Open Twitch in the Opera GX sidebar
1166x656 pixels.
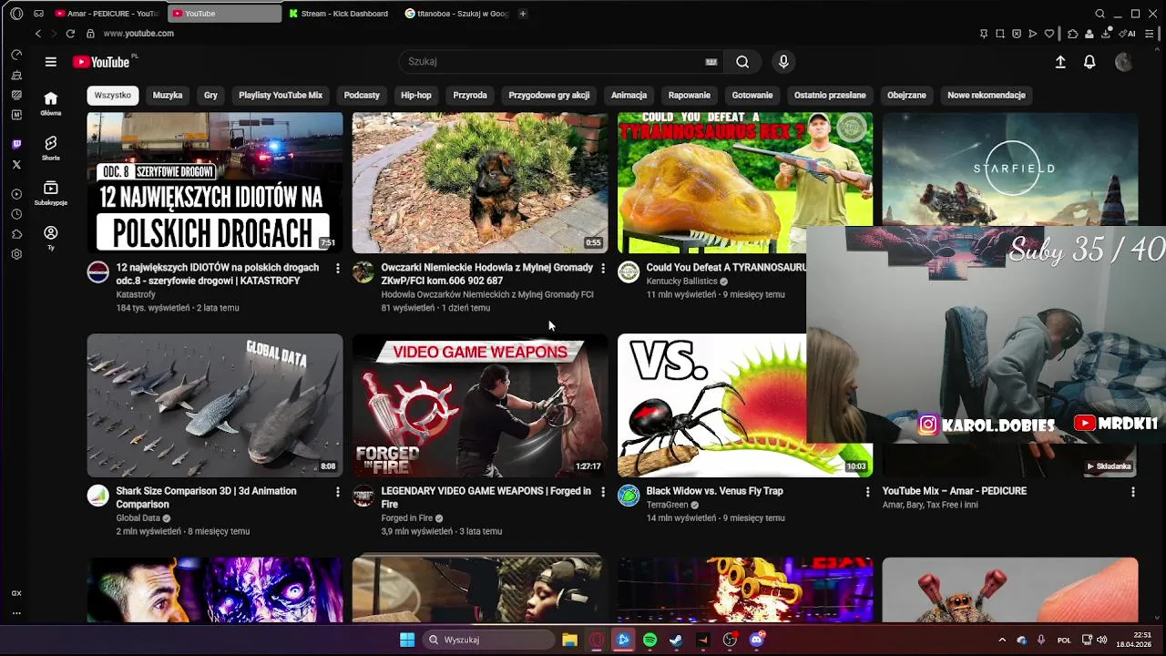(x=16, y=145)
